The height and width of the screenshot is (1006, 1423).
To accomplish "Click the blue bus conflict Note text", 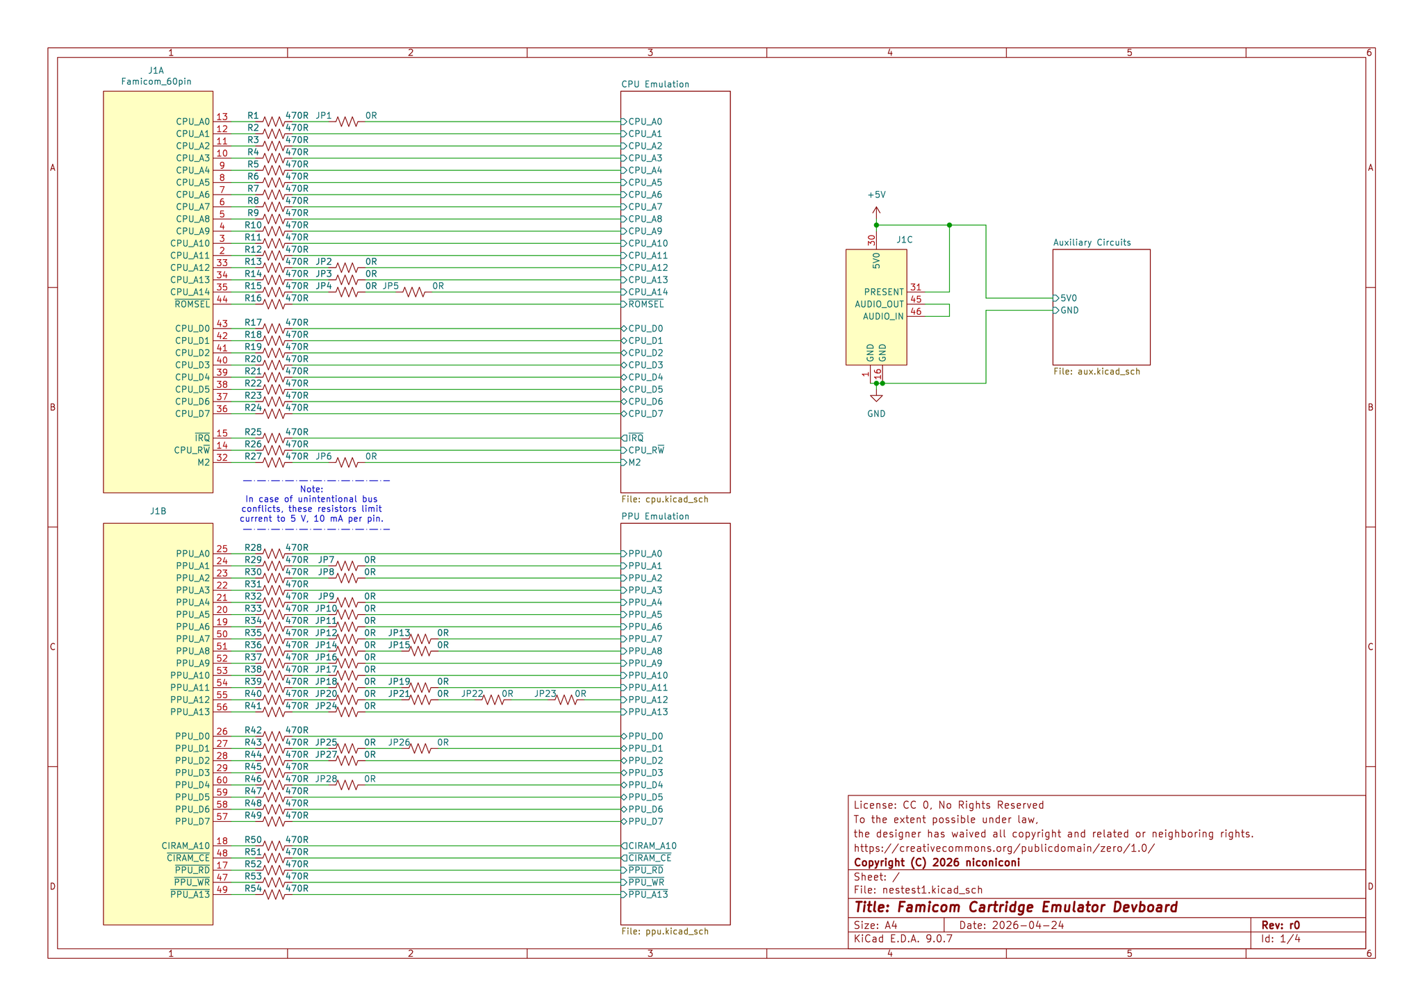I will (311, 504).
